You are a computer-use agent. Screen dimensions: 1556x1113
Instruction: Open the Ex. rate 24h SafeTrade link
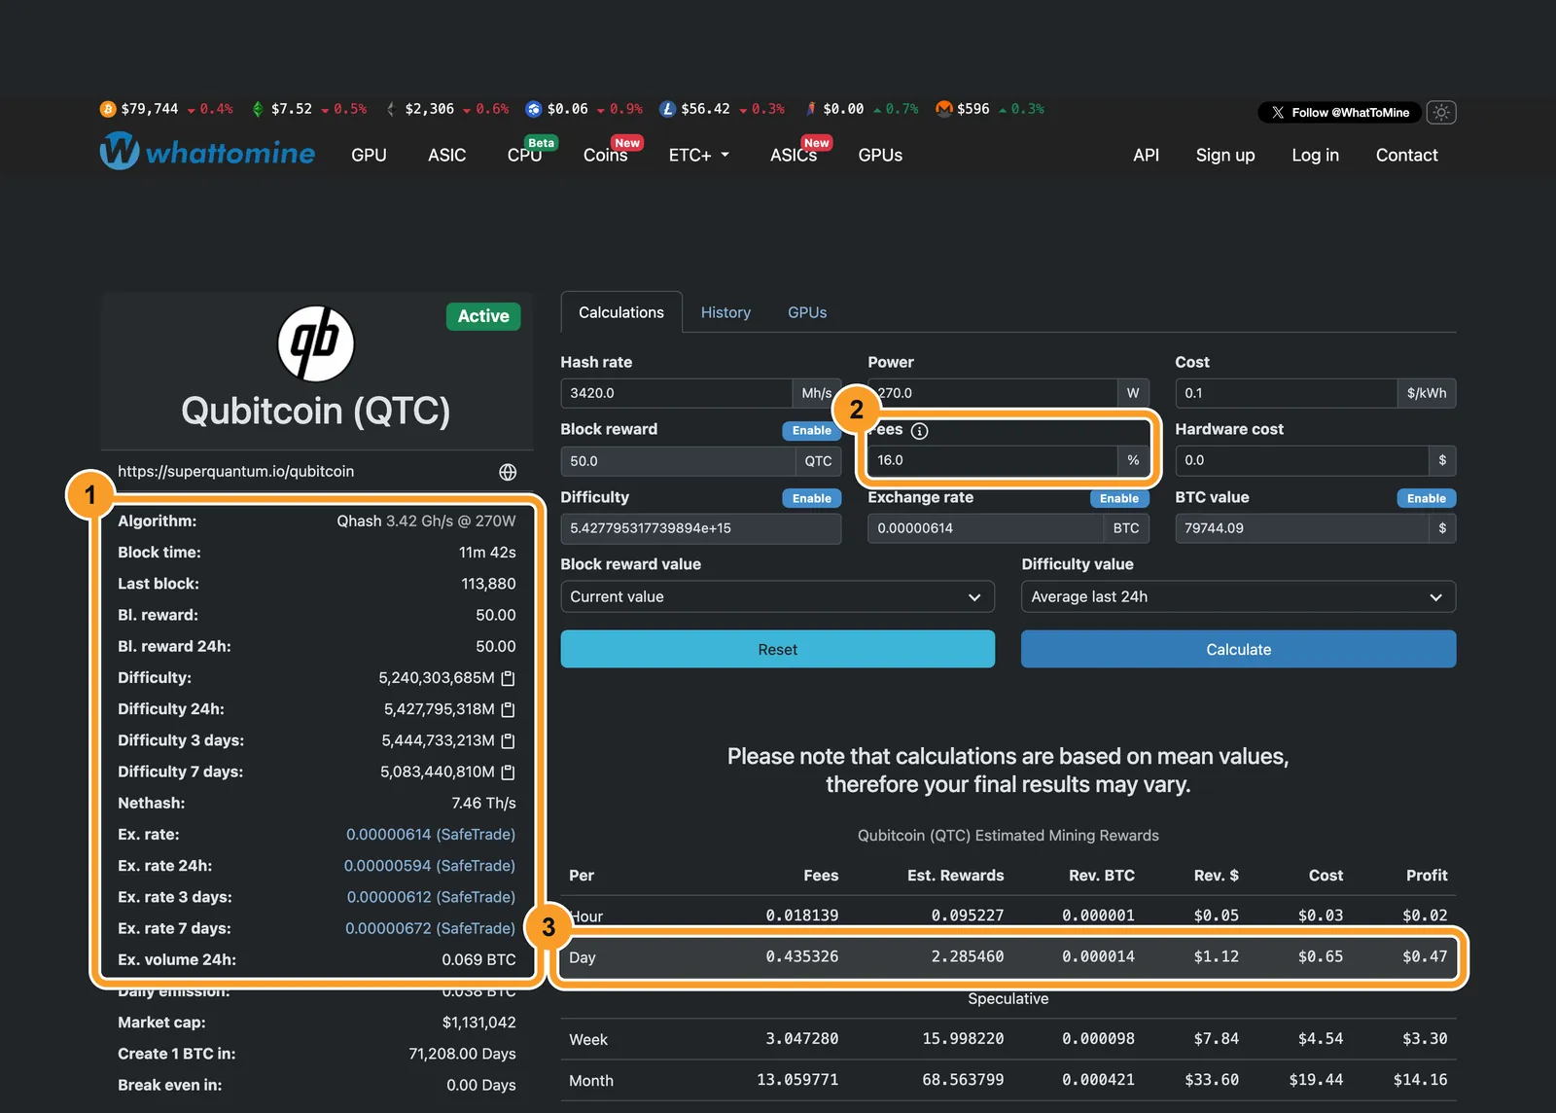click(x=429, y=866)
